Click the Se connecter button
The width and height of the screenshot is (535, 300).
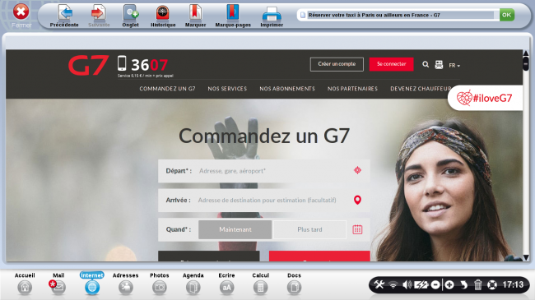391,64
